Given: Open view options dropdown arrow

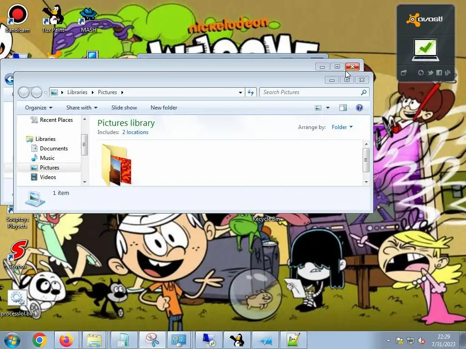Looking at the screenshot, I should pyautogui.click(x=328, y=107).
